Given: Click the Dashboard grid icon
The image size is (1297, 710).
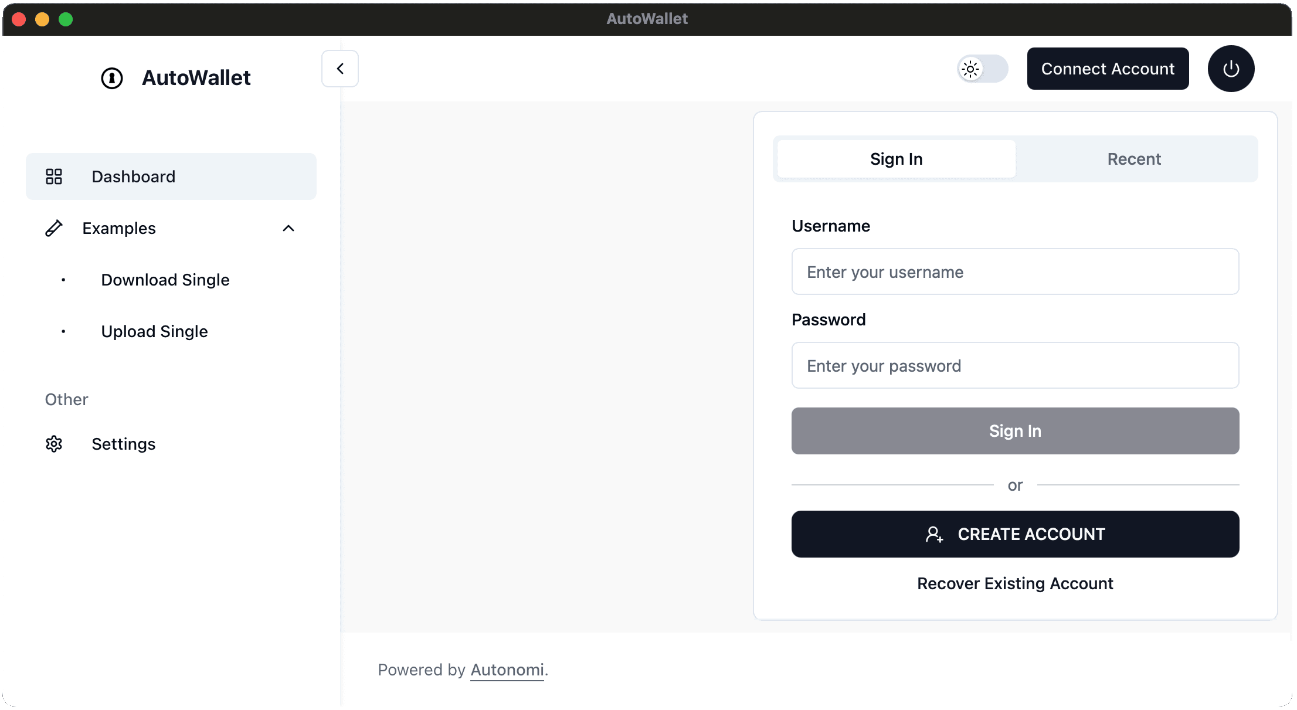Looking at the screenshot, I should tap(54, 176).
